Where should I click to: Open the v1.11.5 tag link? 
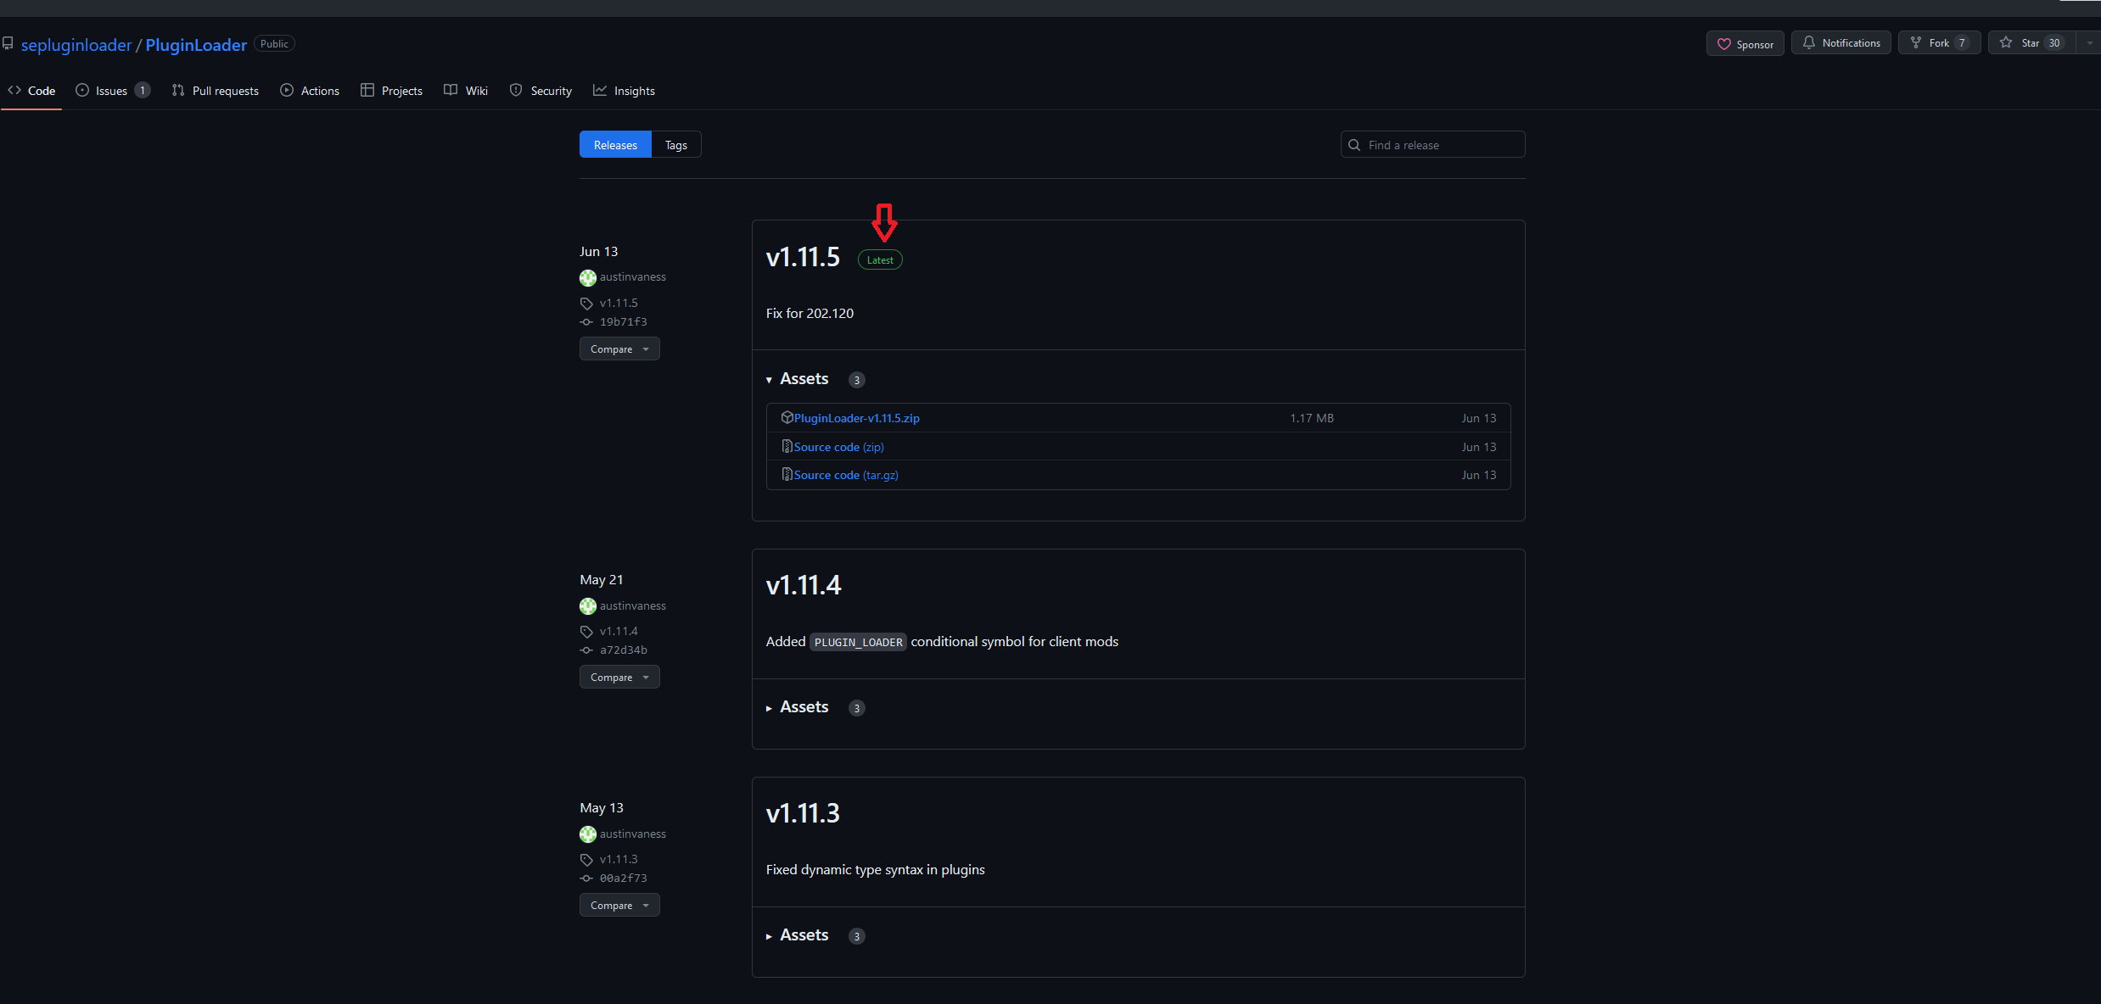(619, 303)
